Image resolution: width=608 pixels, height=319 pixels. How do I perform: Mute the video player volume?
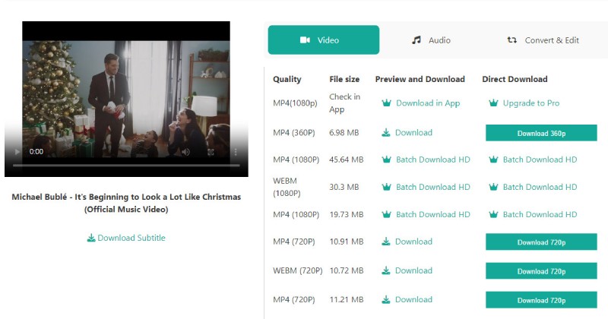185,152
